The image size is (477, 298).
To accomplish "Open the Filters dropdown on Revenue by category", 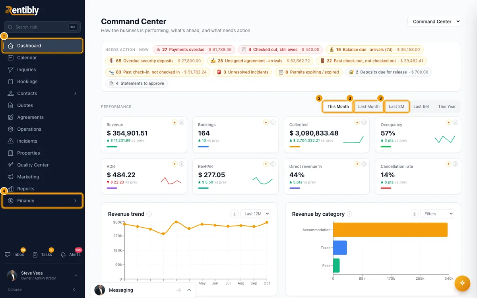I will (x=437, y=214).
